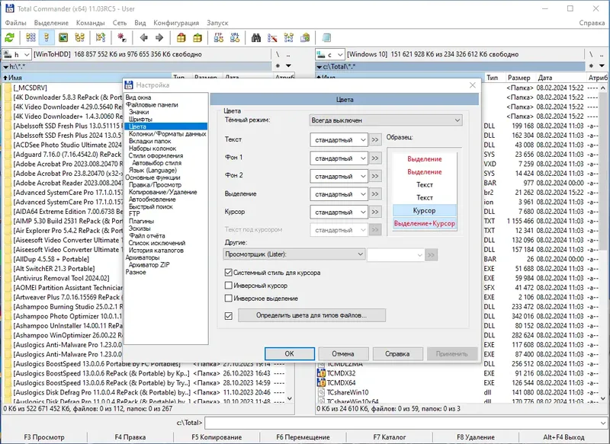Enable the "Инверсный курсор" checkbox

coord(229,286)
